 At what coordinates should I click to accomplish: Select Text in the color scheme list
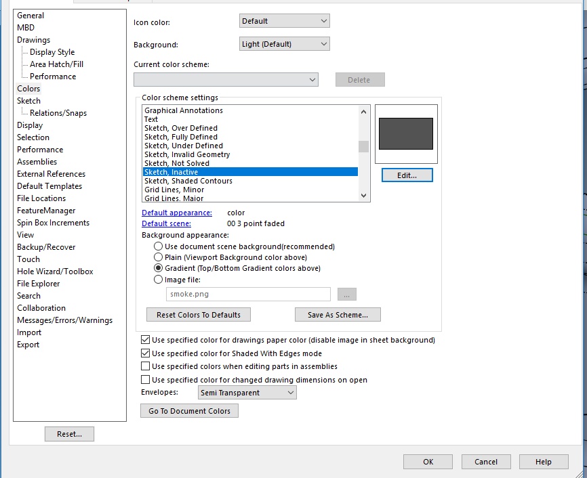coord(250,119)
